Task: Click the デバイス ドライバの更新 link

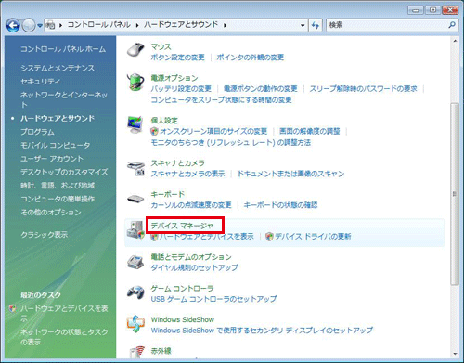Action: tap(313, 237)
